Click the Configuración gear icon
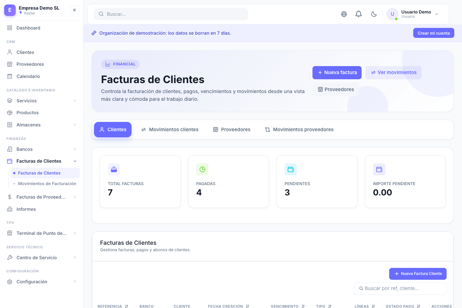 tap(10, 282)
